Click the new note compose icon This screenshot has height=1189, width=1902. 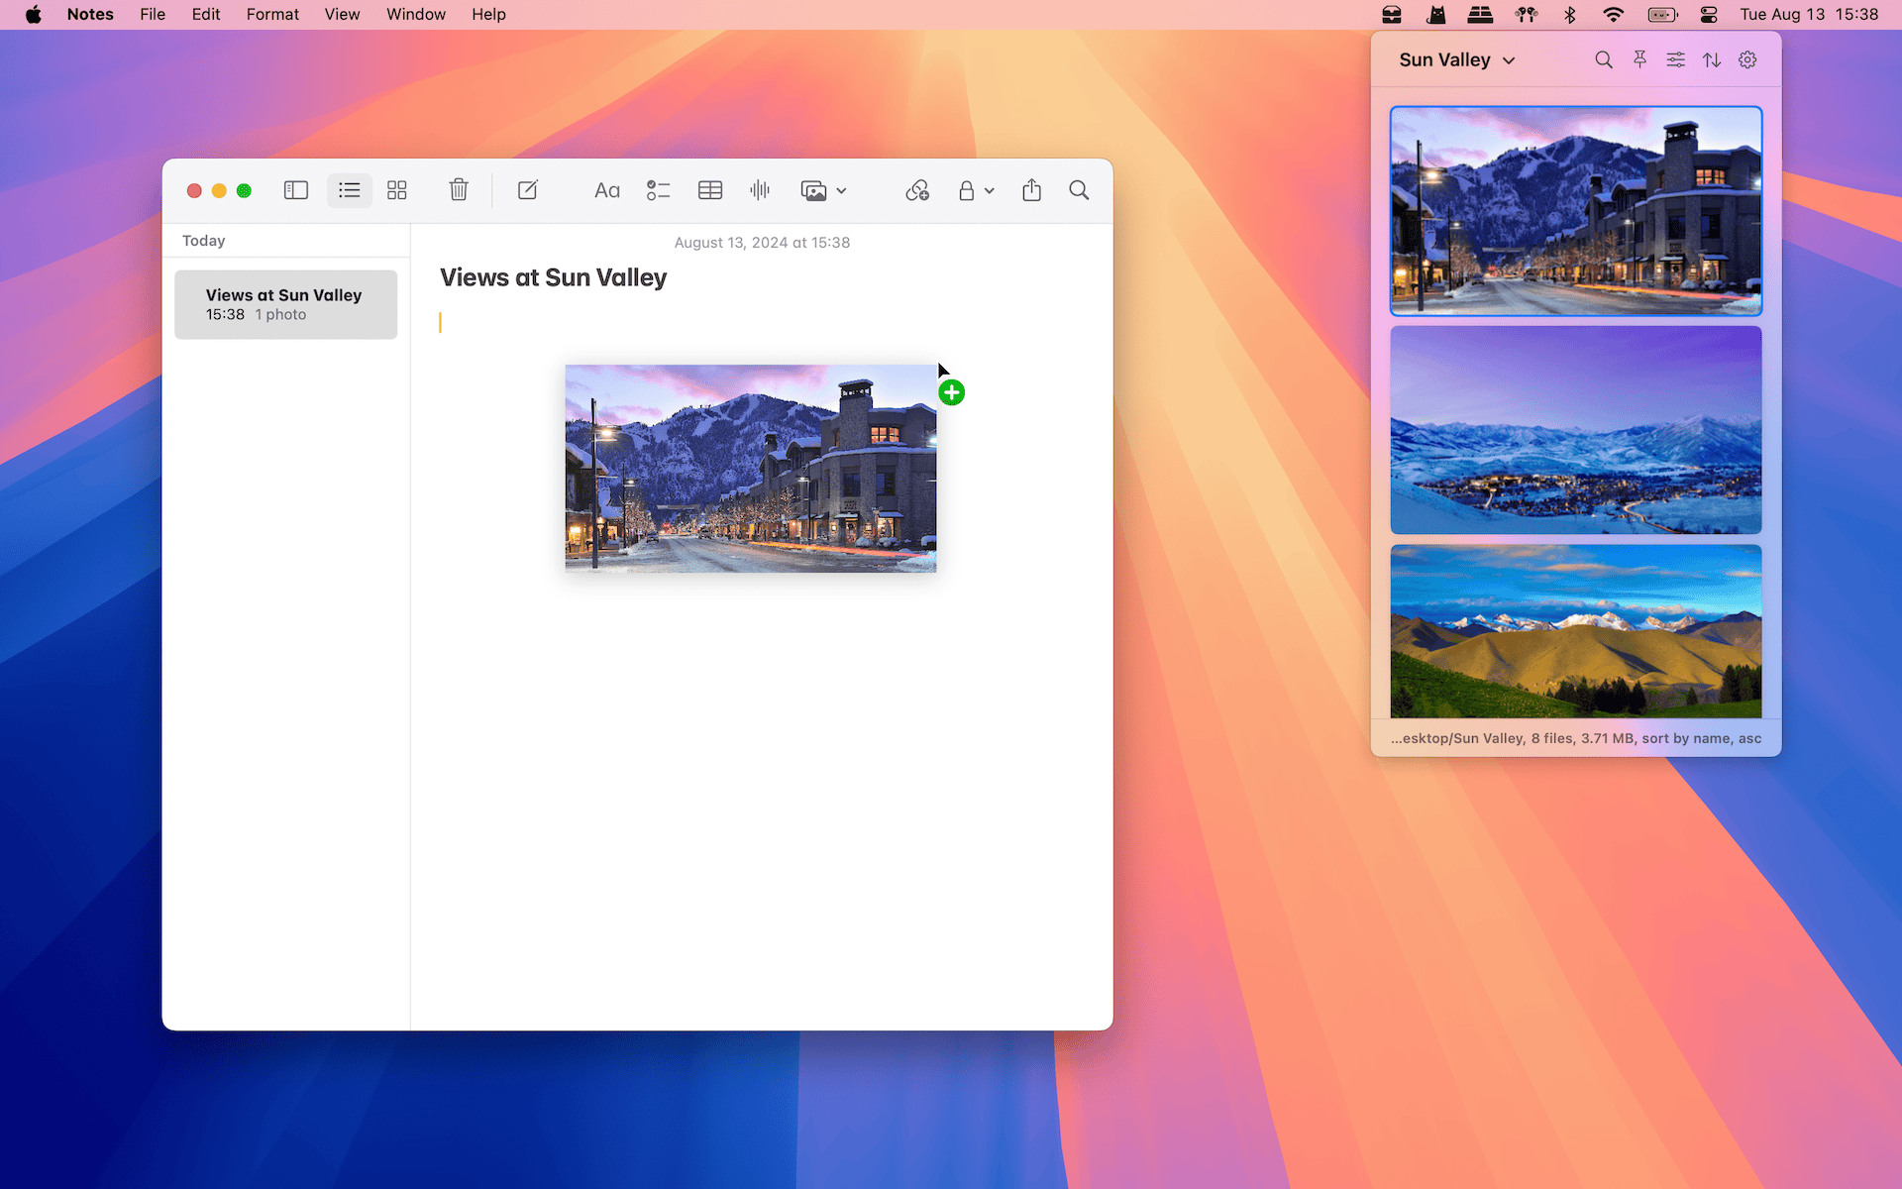(527, 189)
